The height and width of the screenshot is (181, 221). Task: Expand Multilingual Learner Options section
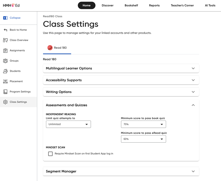click(121, 68)
